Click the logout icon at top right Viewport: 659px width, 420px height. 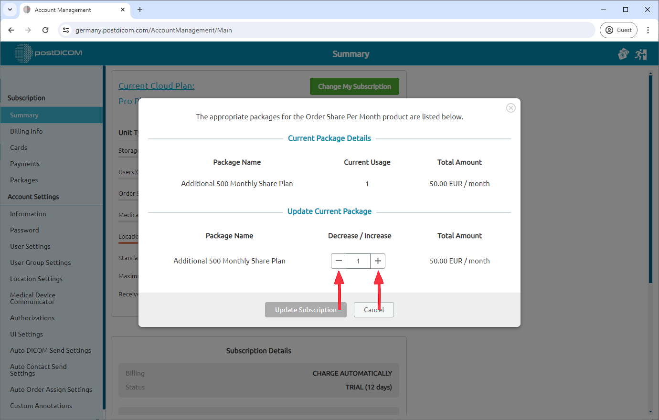[x=641, y=54]
